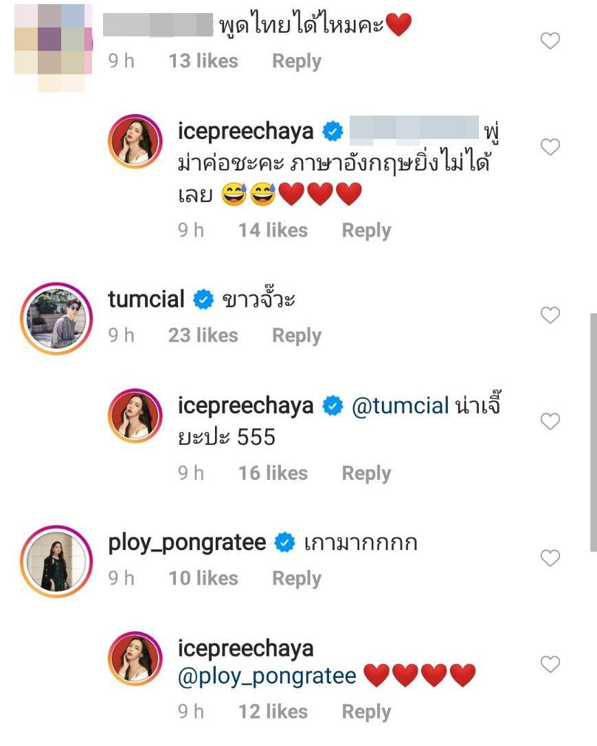The height and width of the screenshot is (746, 597).
Task: Open the @tumcial mention link
Action: [x=400, y=406]
